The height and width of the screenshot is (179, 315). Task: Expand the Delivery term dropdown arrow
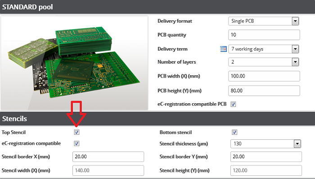(x=295, y=49)
